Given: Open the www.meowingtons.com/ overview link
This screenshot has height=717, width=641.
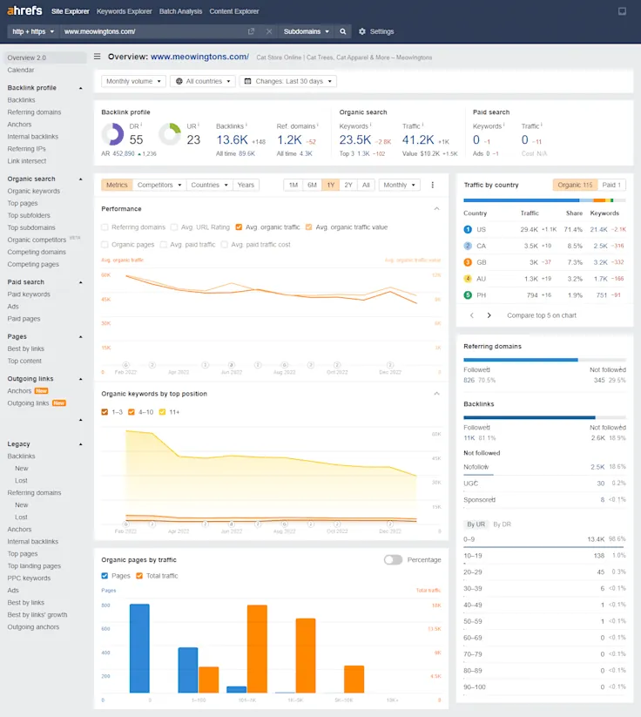Looking at the screenshot, I should pos(199,57).
